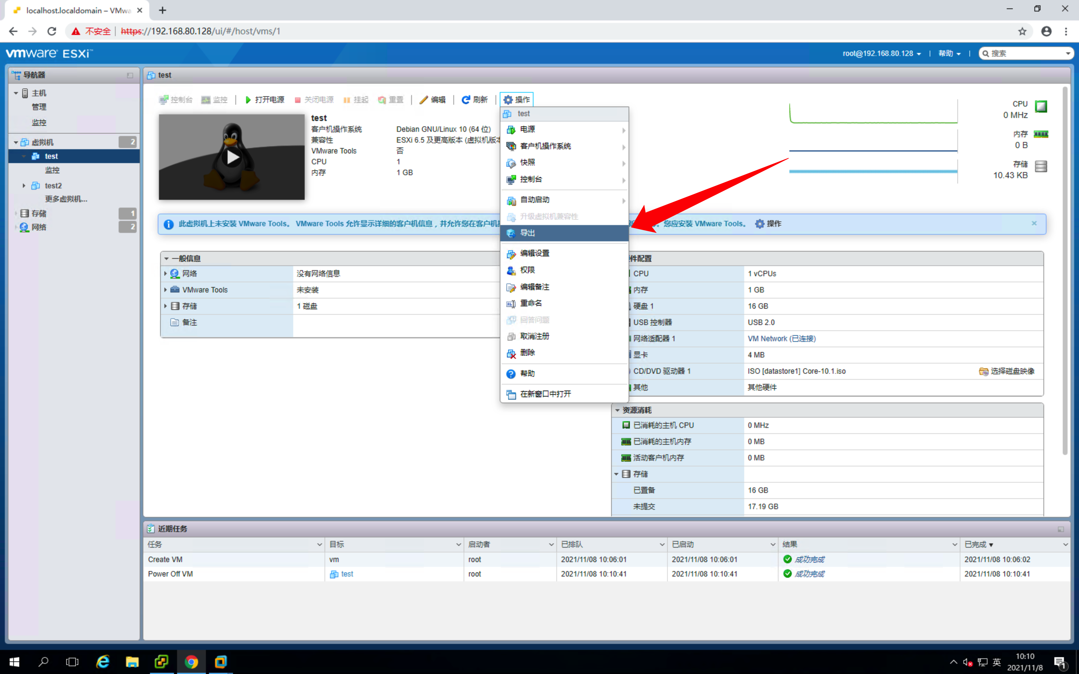Click the Delete VM menu item

527,353
